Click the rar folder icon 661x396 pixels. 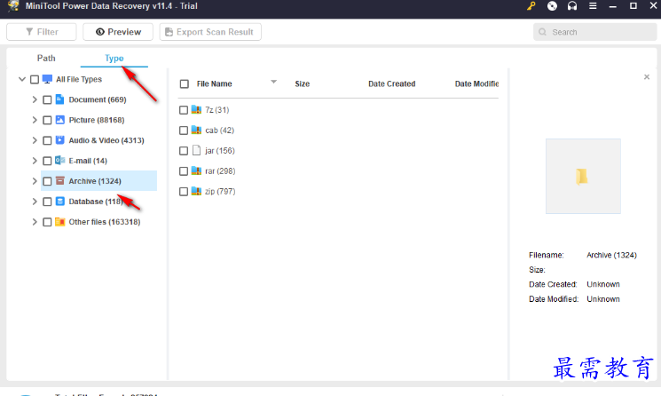[x=196, y=170]
